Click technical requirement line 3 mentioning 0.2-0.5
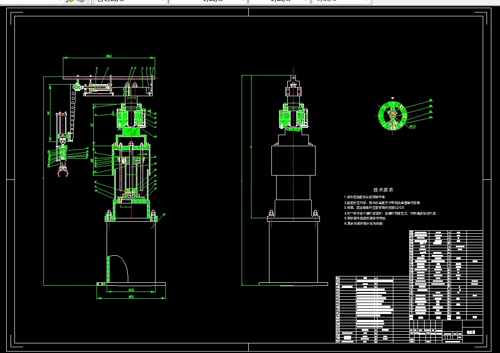Image resolution: width=500 pixels, height=353 pixels. [374, 208]
